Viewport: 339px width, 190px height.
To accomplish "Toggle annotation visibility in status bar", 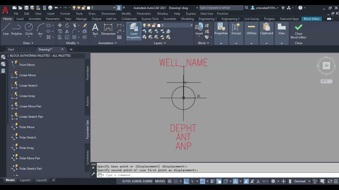I will click(246, 181).
